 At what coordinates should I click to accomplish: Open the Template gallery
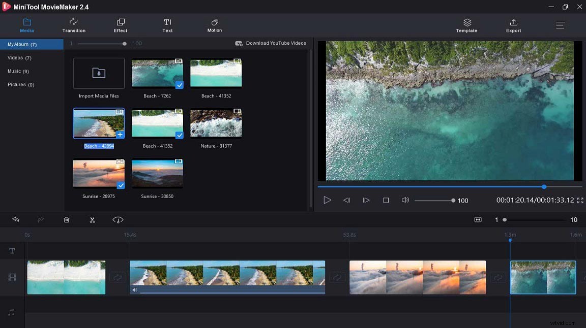click(466, 25)
